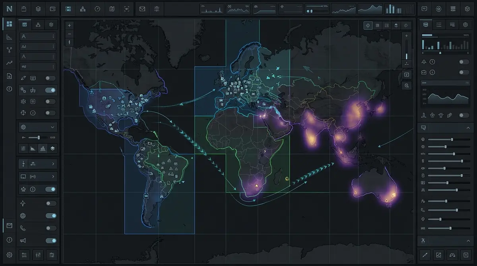Open the bar chart icon in left sidebar
Screen dimensions: 477x266
9,37
